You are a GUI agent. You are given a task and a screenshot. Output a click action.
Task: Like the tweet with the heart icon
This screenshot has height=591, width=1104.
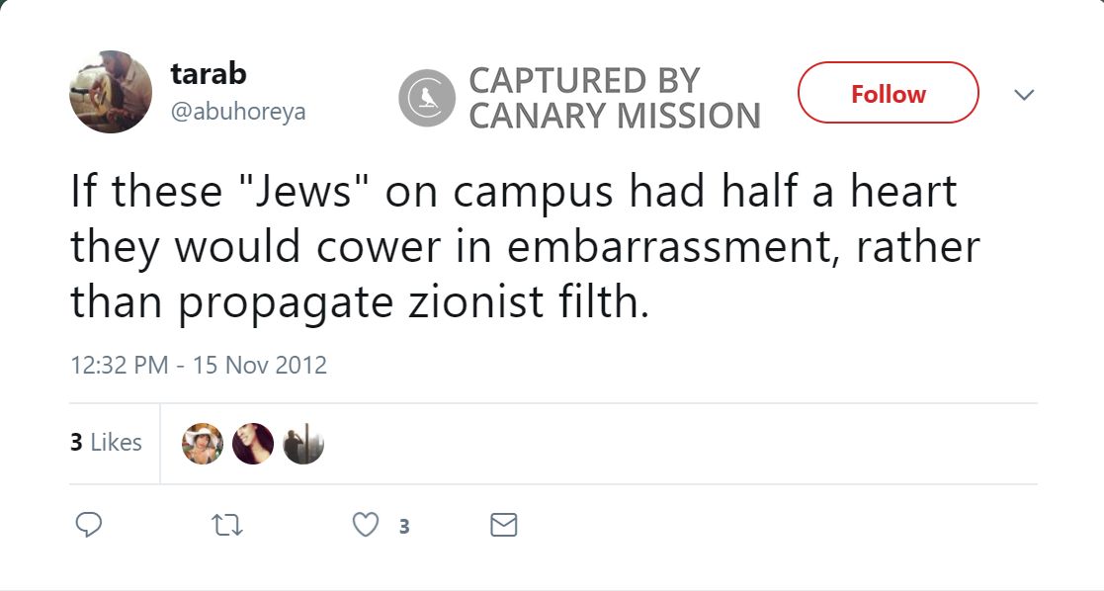366,525
